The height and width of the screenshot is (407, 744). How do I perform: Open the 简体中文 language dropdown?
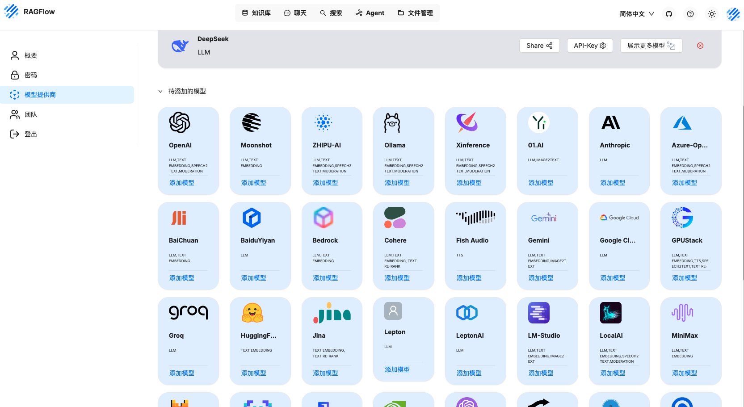coord(637,14)
